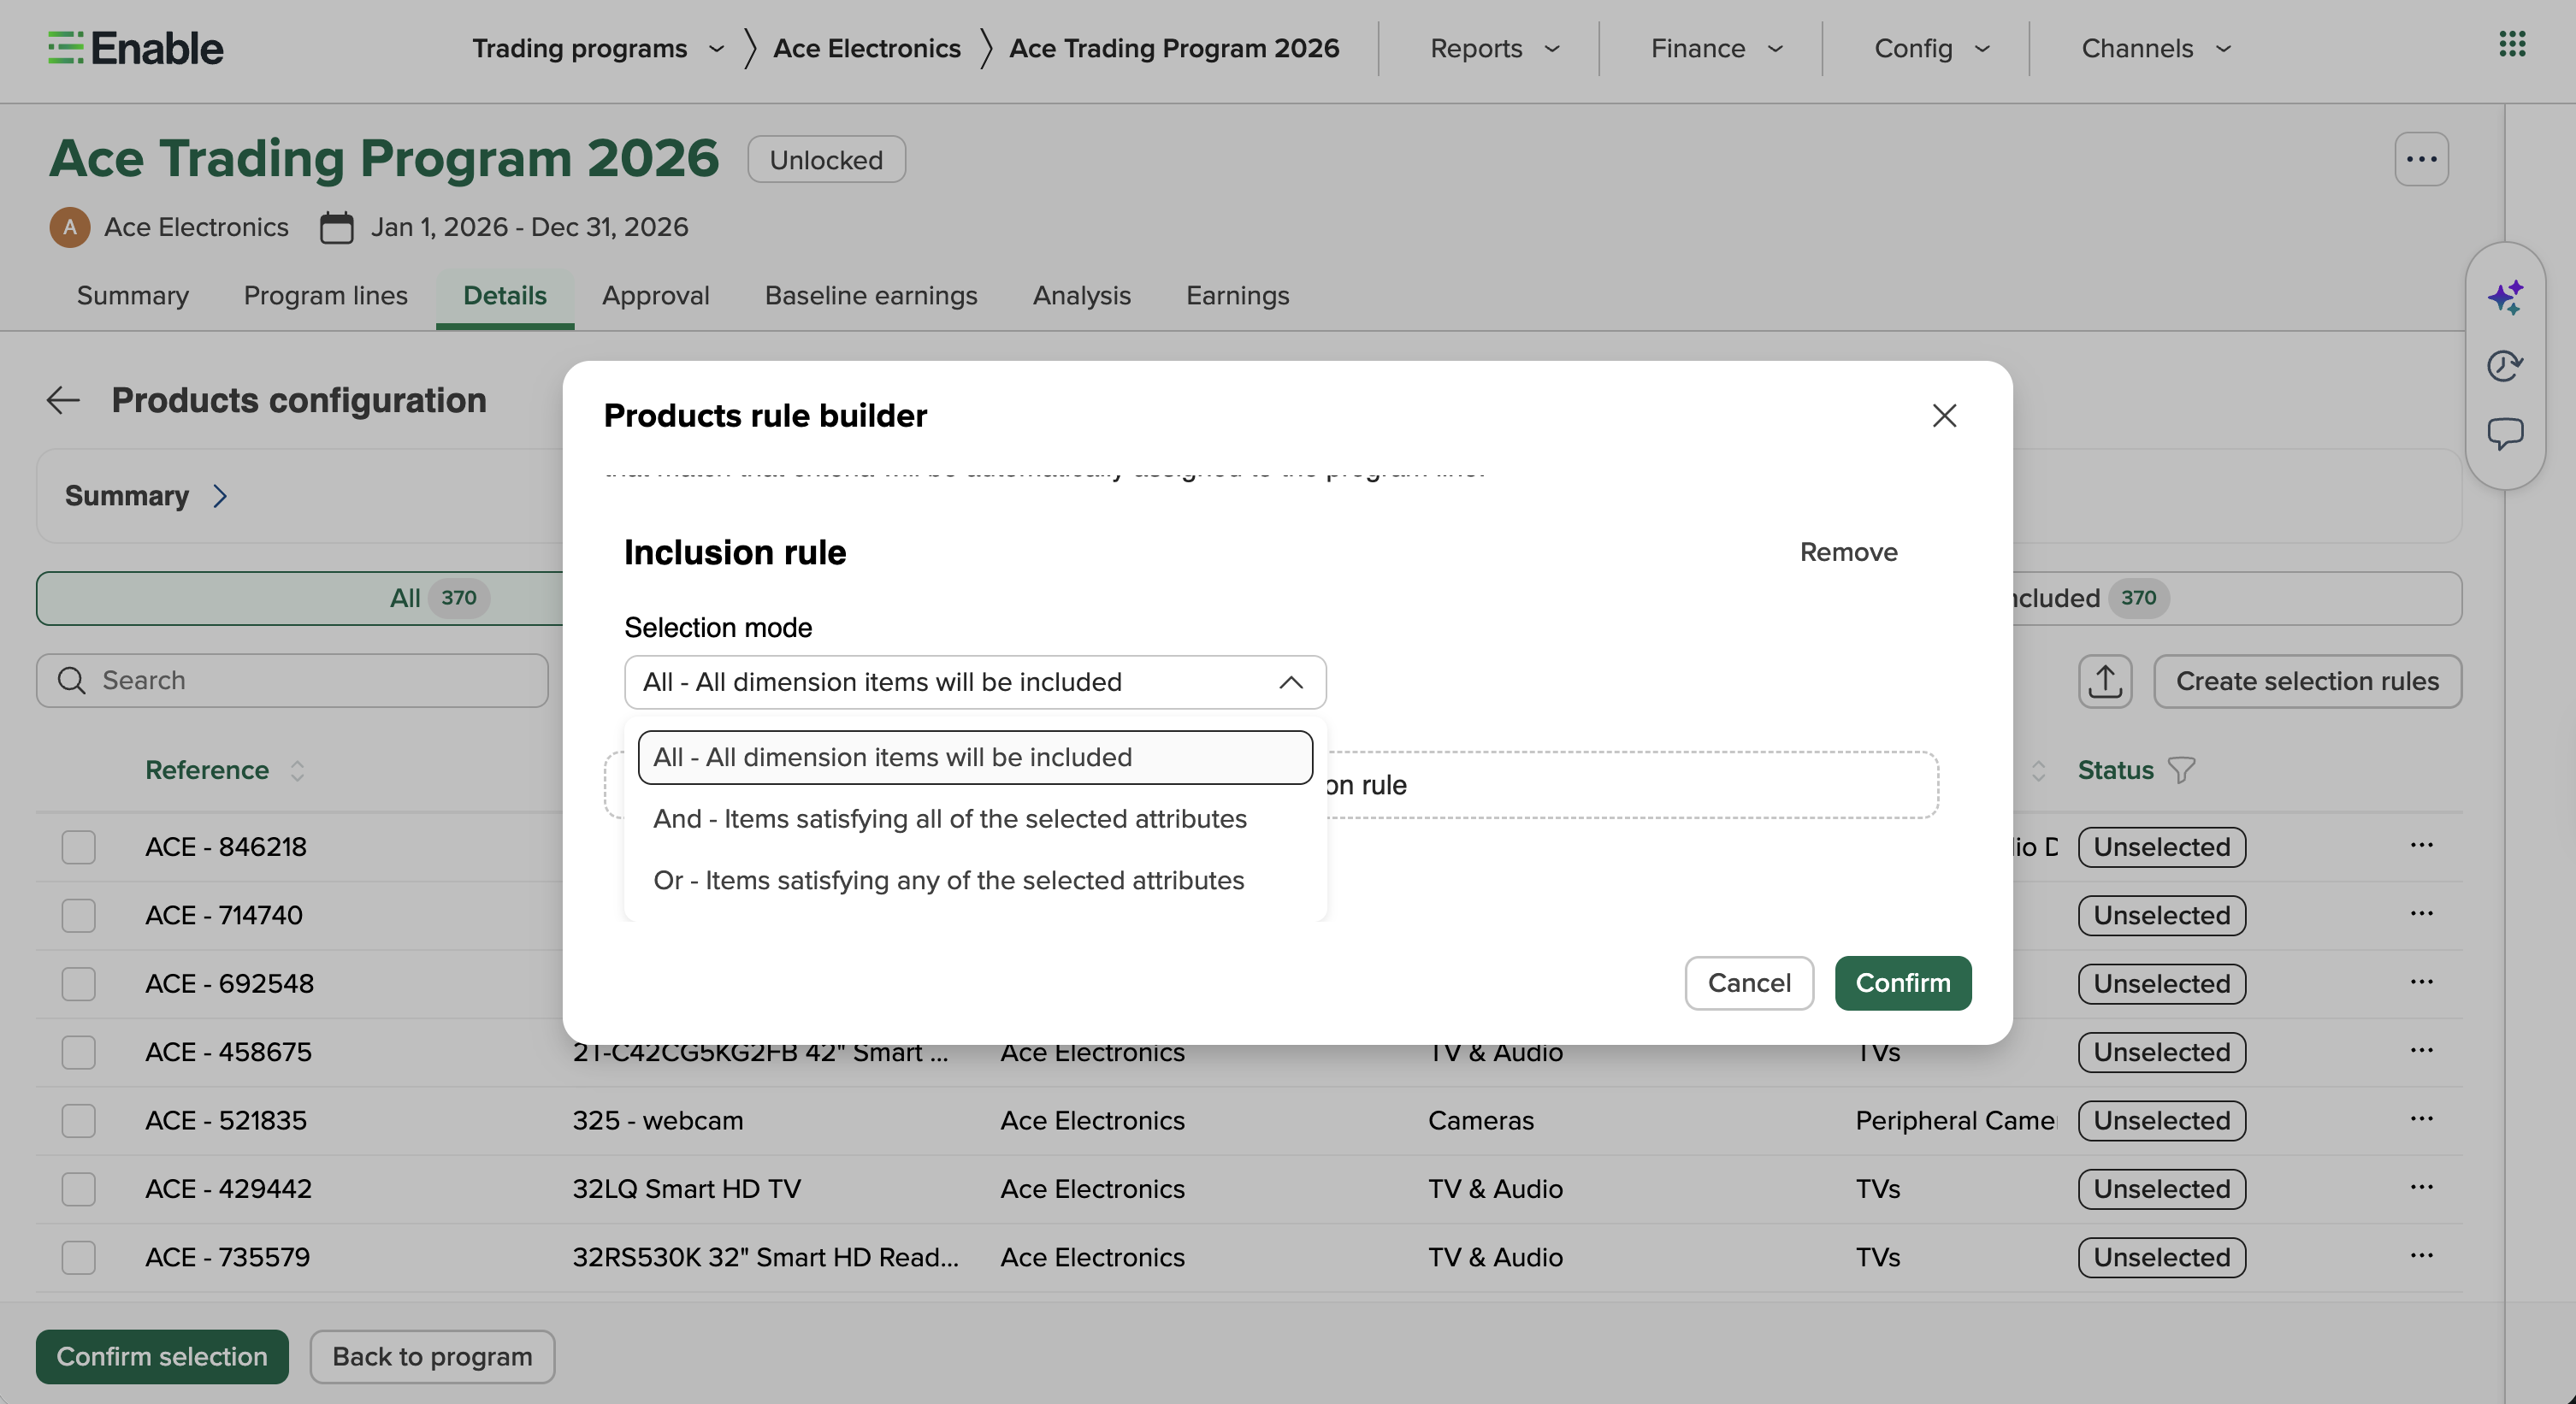
Task: Open row actions for ACE - 458675
Action: pyautogui.click(x=2421, y=1051)
